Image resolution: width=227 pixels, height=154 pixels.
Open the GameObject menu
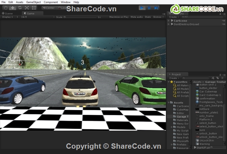tap(33, 2)
